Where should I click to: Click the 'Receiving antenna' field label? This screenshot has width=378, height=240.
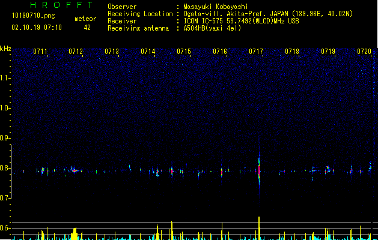[138, 28]
